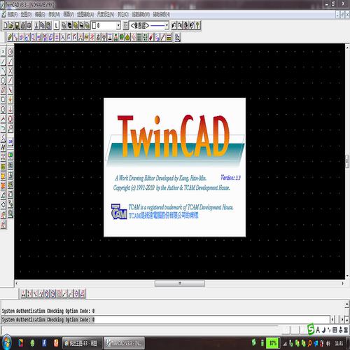Select the Text 'A' tool
350x350 pixels.
(3, 148)
